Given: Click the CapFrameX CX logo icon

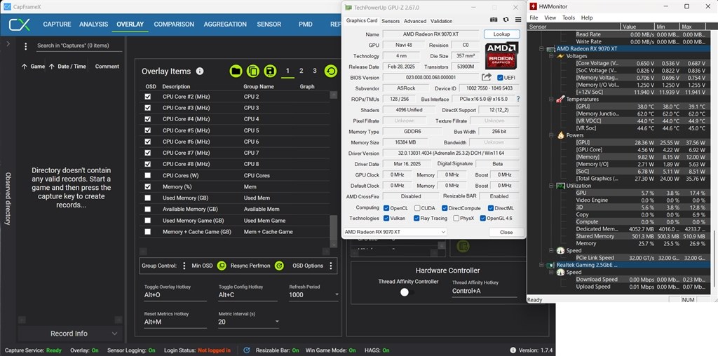Looking at the screenshot, I should [19, 25].
